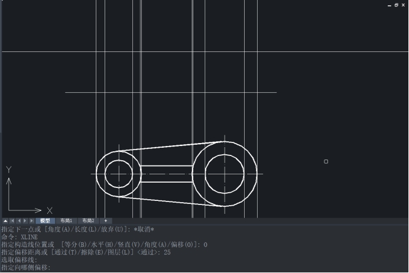
Task: Open the 布局2 layout tab
Action: [88, 220]
